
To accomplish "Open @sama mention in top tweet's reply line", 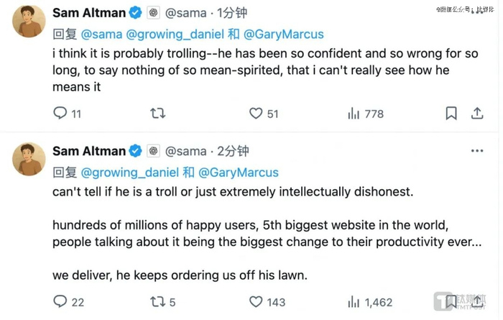I will coord(101,35).
